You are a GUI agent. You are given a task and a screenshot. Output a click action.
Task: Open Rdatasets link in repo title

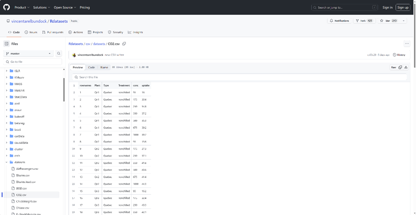point(59,21)
